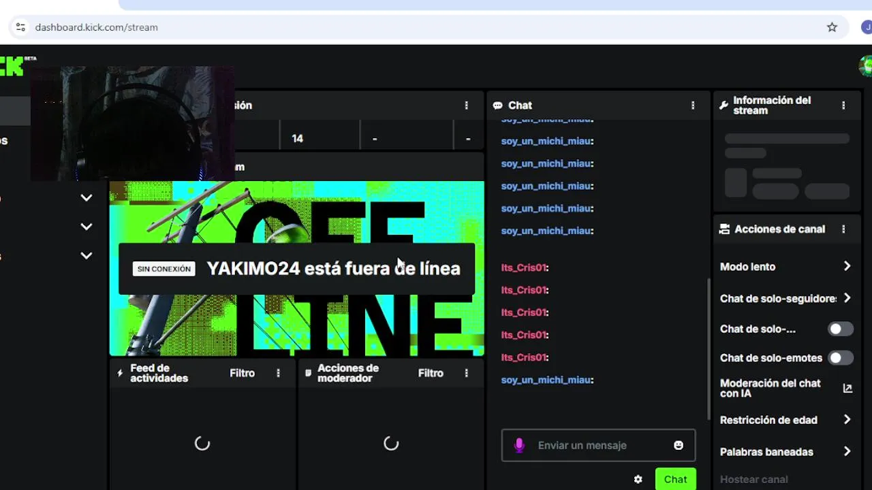Open Información del stream options menu
The height and width of the screenshot is (490, 872).
pos(843,105)
